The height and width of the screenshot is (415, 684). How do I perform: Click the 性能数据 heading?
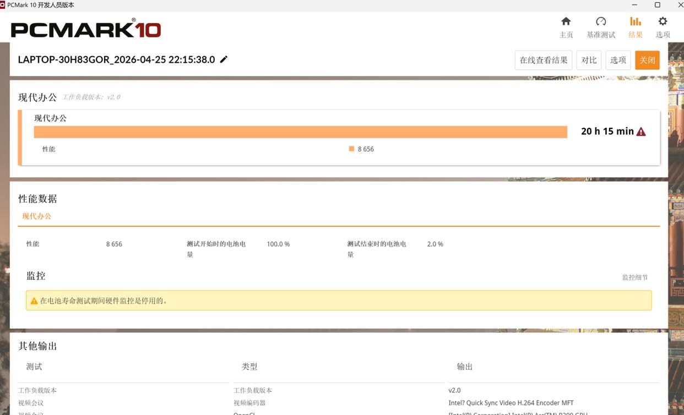click(x=37, y=199)
